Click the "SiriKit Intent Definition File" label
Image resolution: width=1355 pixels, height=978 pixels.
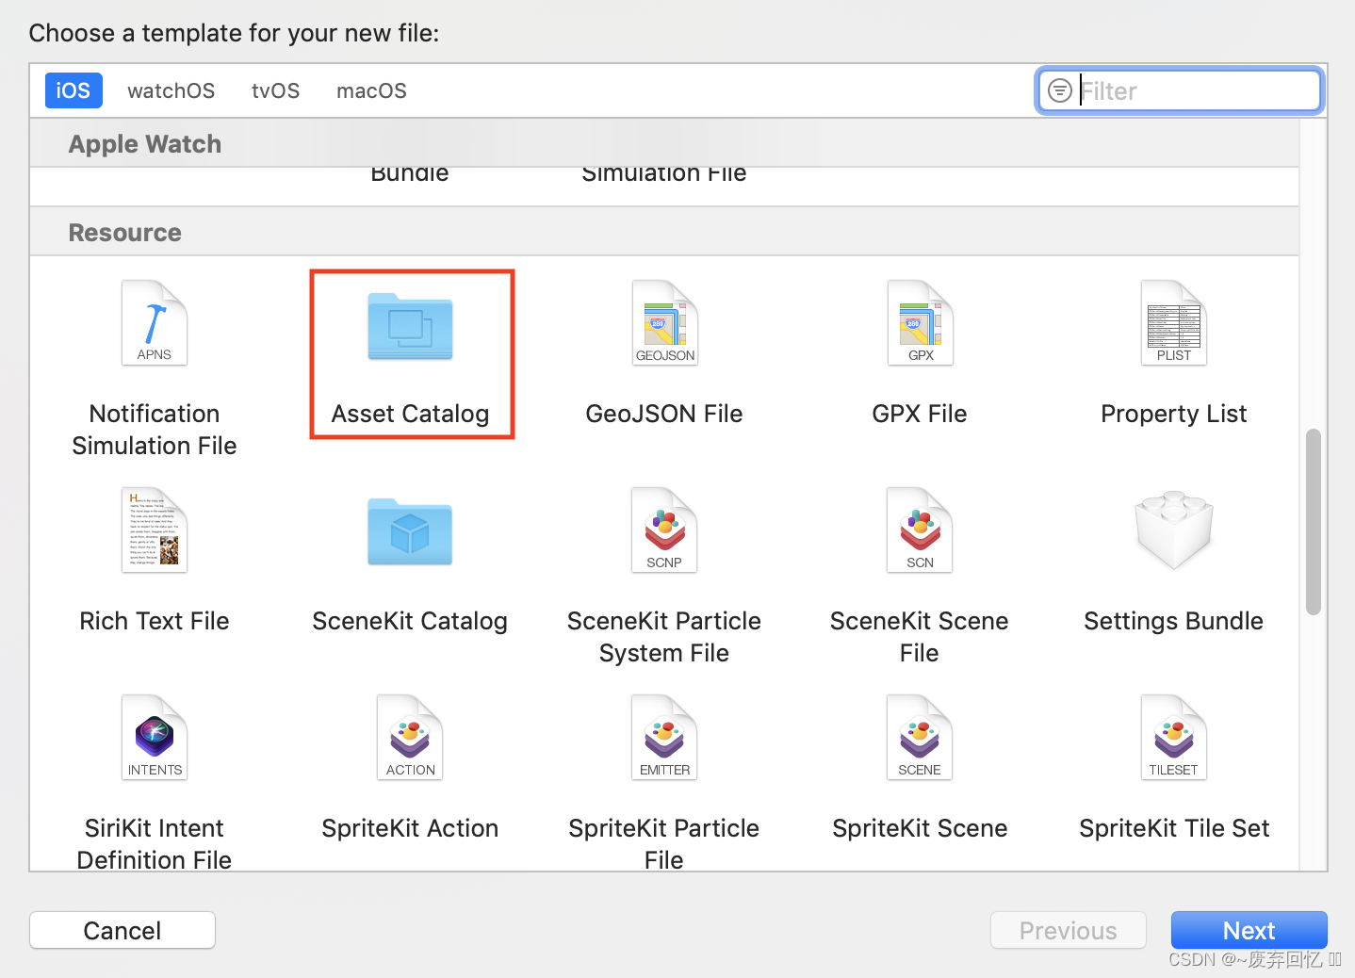pos(155,843)
